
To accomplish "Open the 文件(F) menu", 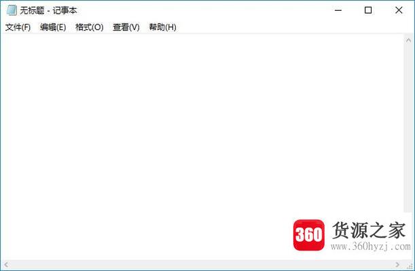I will click(18, 27).
